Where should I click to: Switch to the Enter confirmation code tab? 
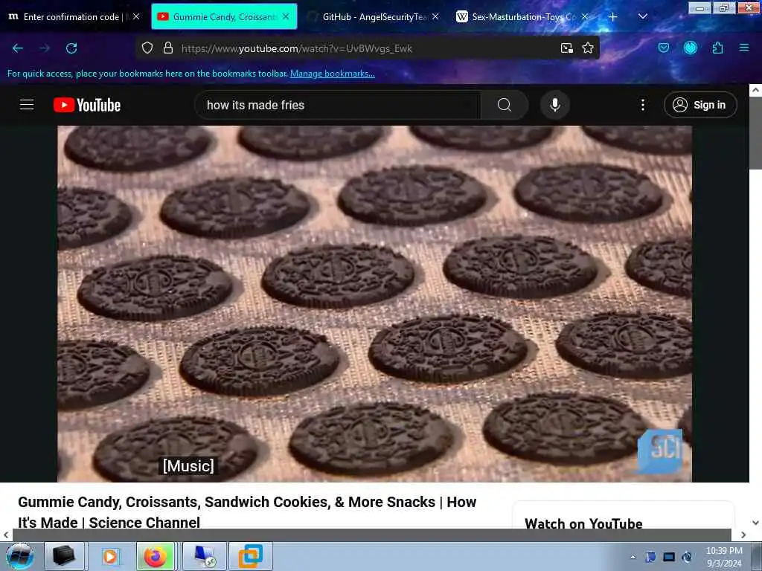click(x=68, y=16)
